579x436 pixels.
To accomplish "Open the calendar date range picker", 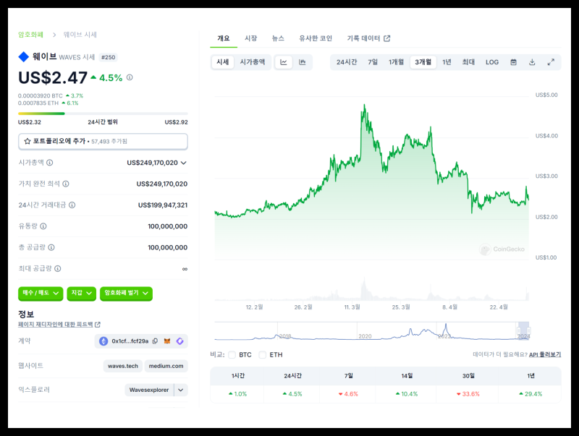I will click(x=513, y=62).
